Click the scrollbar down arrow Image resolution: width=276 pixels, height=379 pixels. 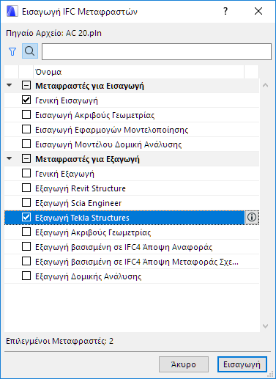pyautogui.click(x=265, y=326)
